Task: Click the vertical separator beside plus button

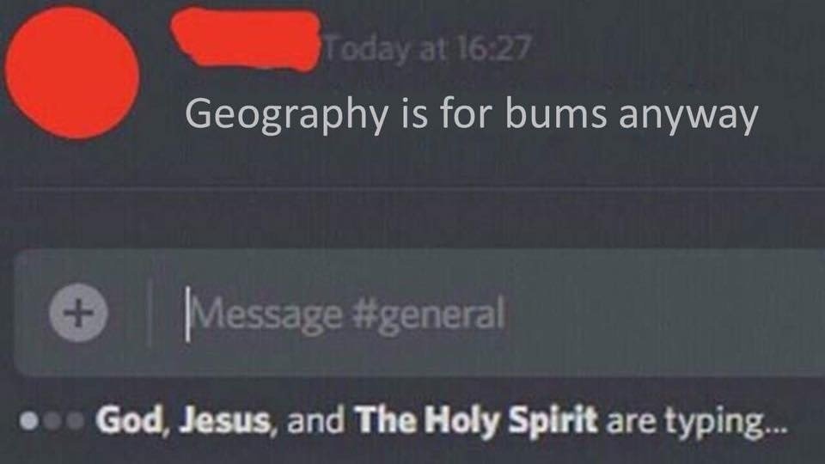Action: [x=150, y=313]
